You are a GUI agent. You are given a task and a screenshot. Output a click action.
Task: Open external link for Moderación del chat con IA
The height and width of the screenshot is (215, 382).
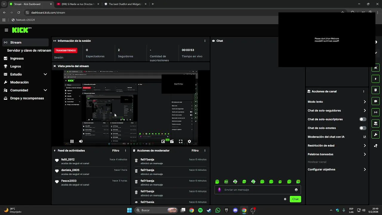365,137
